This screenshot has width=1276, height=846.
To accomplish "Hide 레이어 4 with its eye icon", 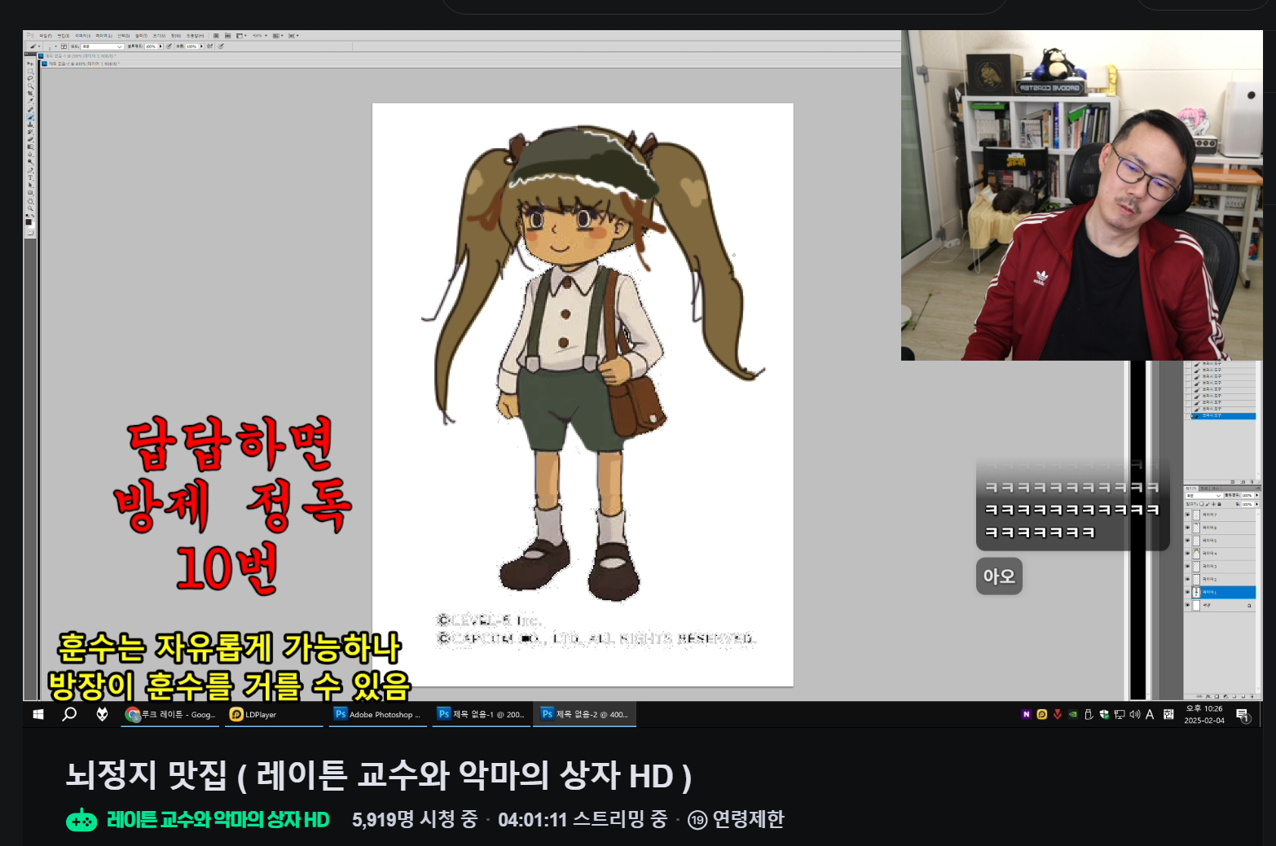I will point(1187,553).
